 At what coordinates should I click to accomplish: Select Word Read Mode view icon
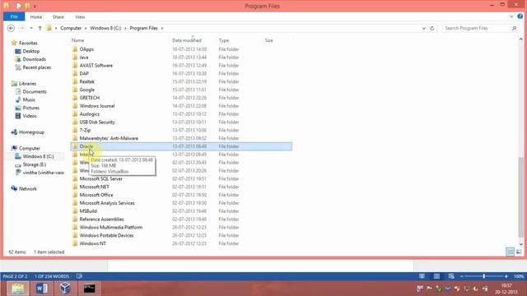(x=422, y=276)
